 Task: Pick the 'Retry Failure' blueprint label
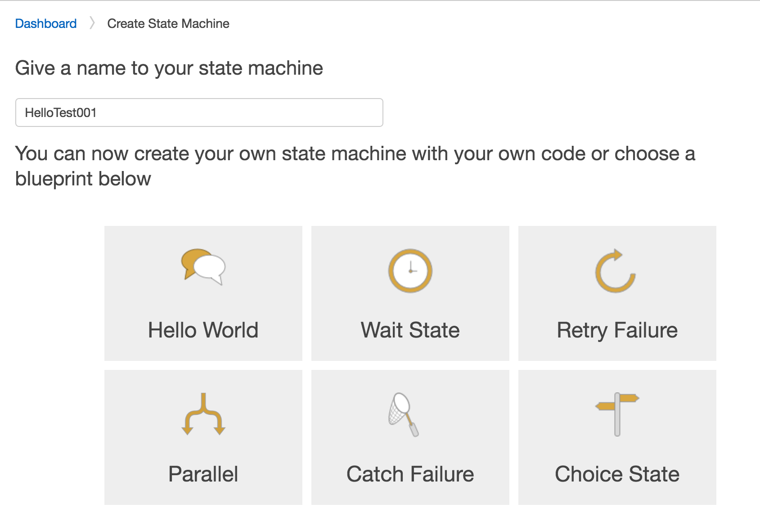[617, 330]
